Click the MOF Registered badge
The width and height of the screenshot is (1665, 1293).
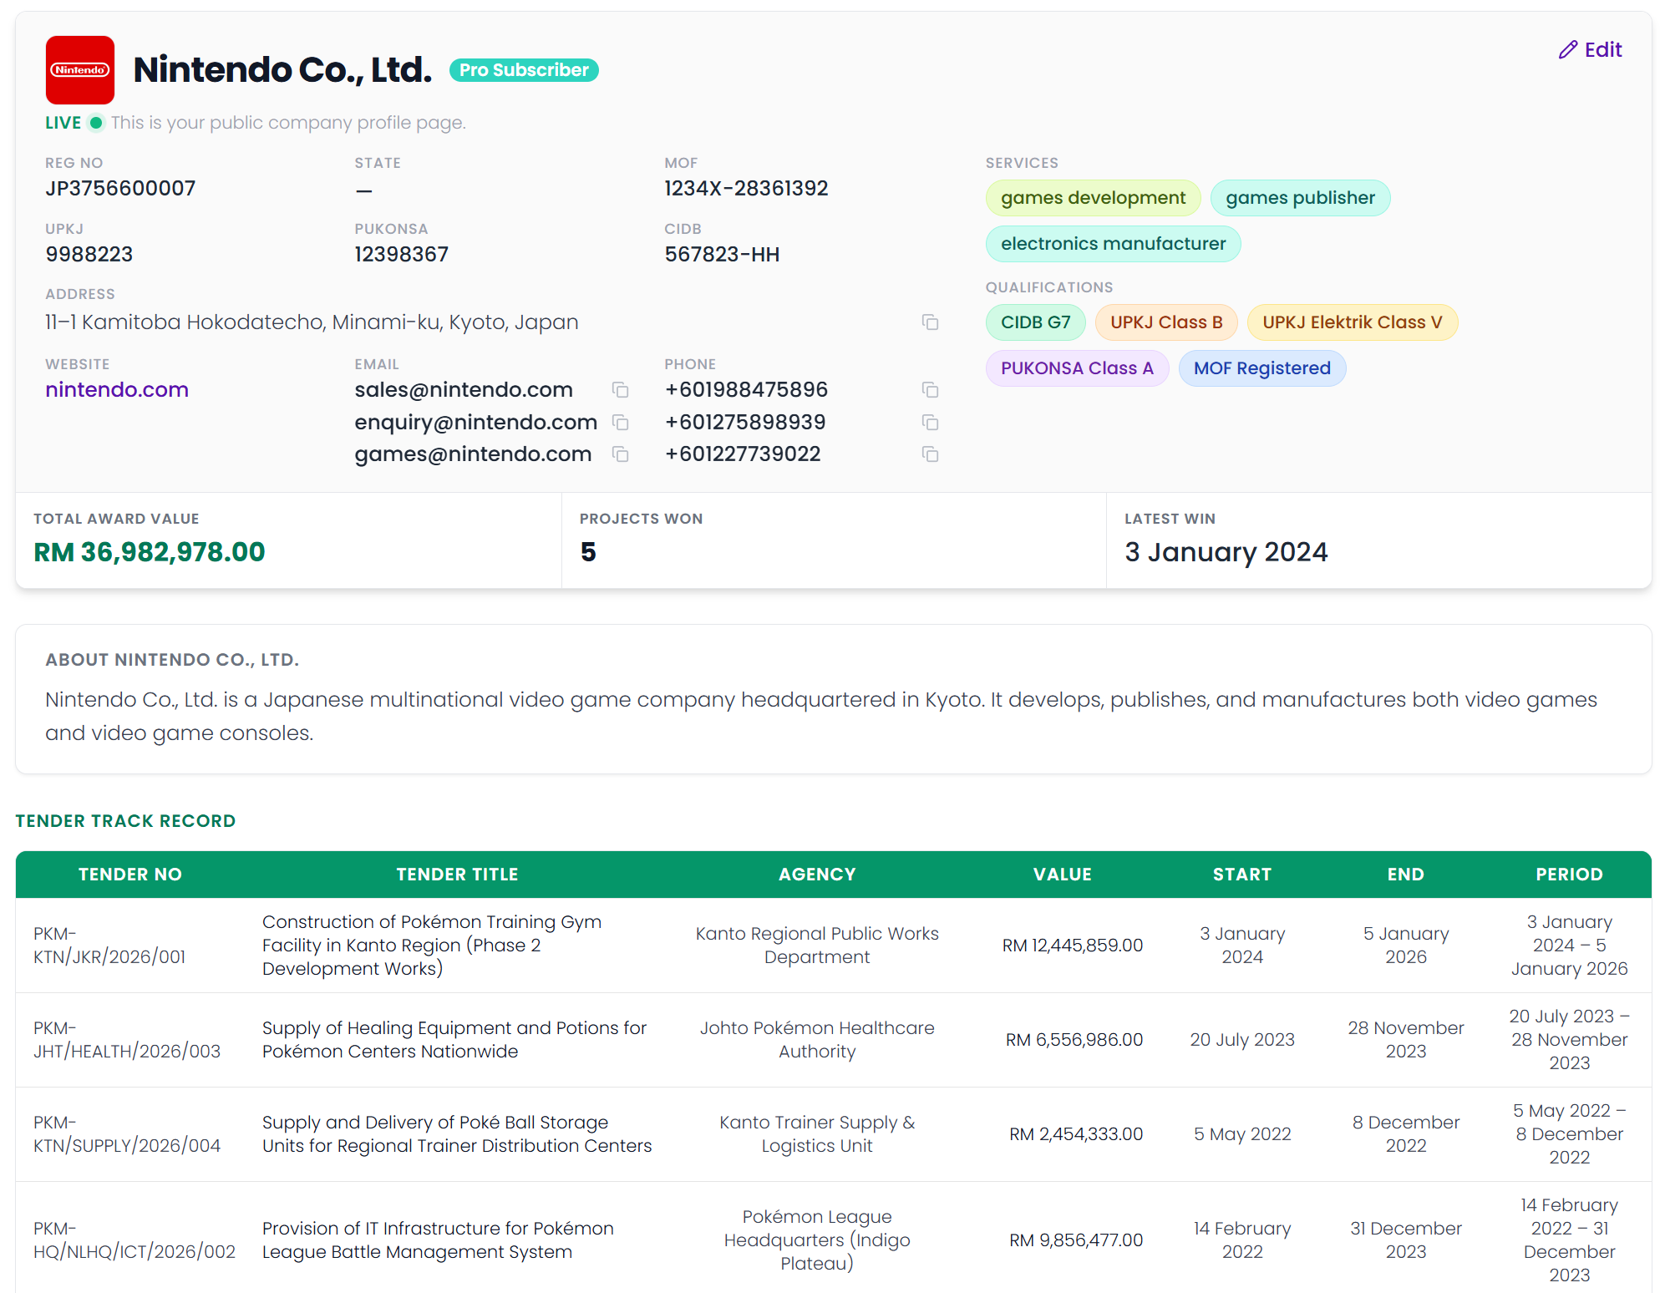(1261, 368)
